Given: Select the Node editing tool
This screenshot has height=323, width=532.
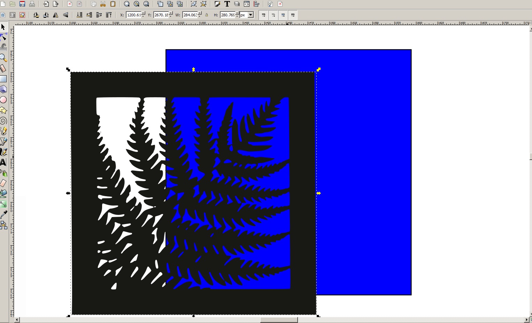Looking at the screenshot, I should point(3,37).
